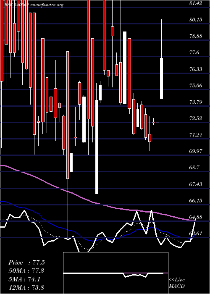The image size is (210, 294).
Task: Click the <<Live MACD label
Action: 177,283
